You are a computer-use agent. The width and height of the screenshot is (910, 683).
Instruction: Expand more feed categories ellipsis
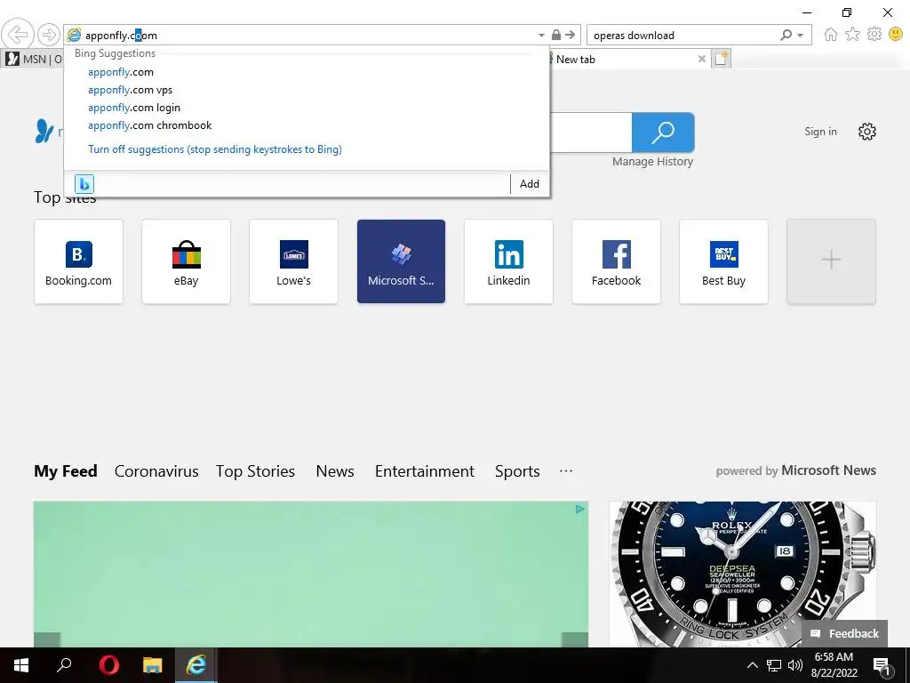point(566,471)
